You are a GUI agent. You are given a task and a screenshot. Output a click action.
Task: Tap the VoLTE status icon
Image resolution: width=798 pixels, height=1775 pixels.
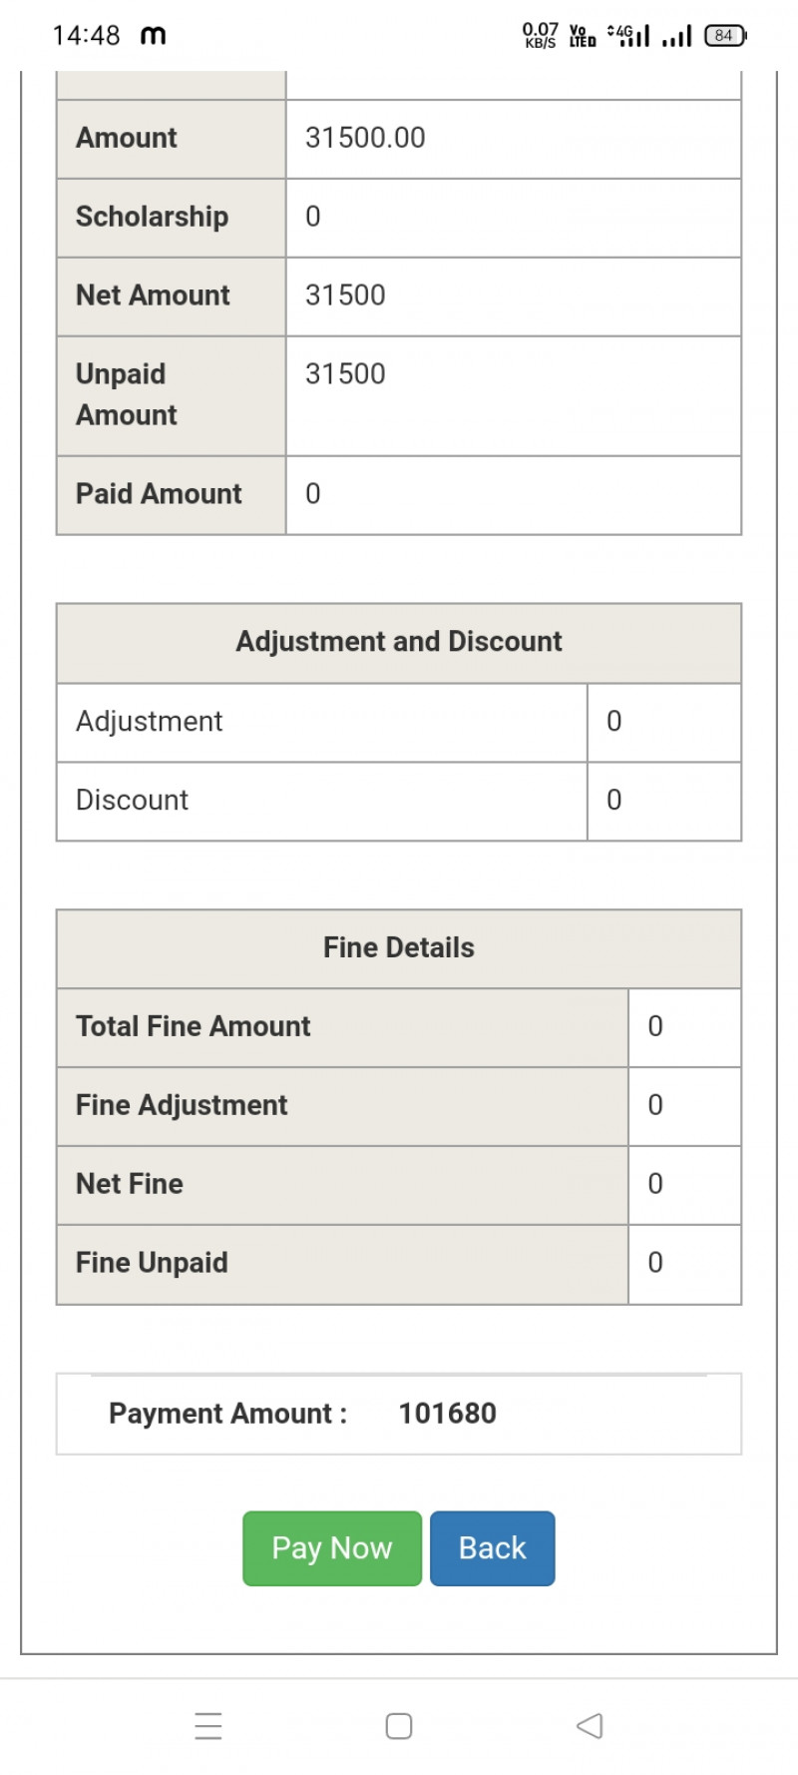pyautogui.click(x=583, y=36)
